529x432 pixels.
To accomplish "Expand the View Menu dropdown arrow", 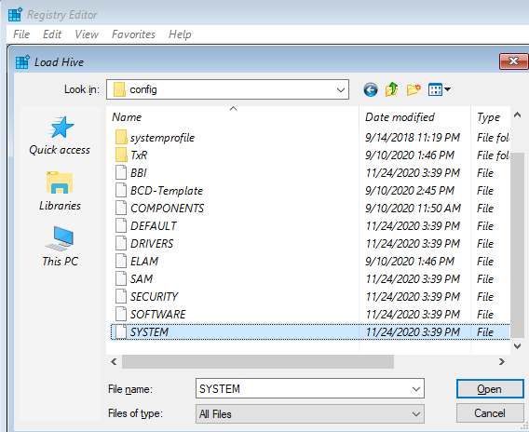I will click(x=448, y=89).
